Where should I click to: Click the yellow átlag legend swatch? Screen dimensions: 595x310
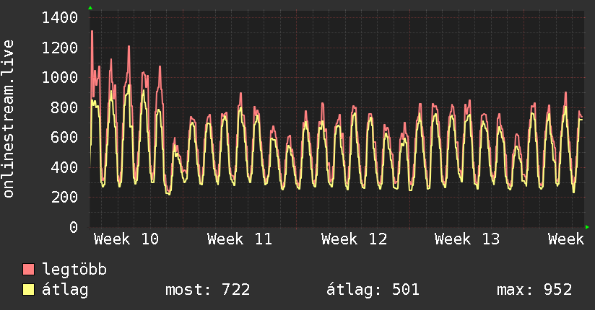[x=28, y=290]
